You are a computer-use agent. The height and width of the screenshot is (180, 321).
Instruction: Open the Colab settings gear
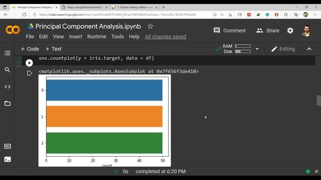tap(290, 30)
